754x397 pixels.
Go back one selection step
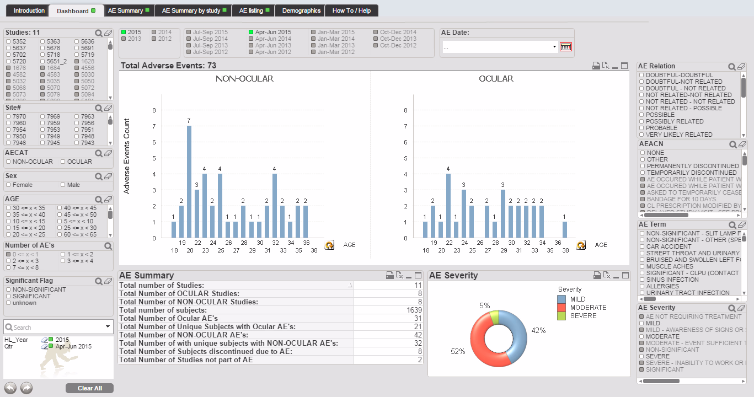[x=10, y=388]
